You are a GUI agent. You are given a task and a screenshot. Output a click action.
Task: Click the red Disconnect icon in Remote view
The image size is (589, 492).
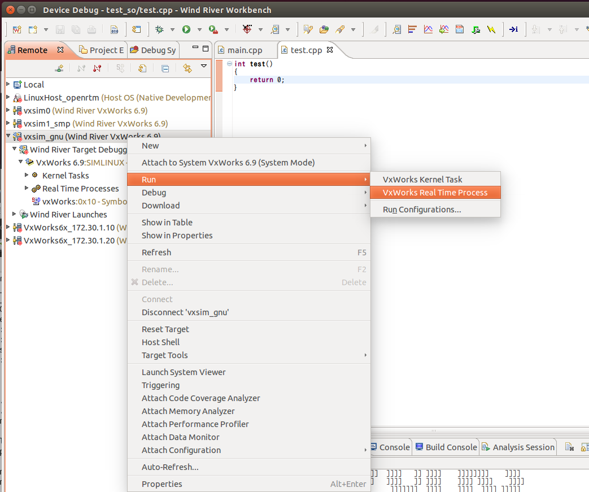pos(97,68)
